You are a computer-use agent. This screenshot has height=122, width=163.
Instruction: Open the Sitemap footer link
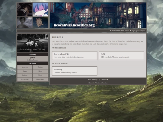pyautogui.click(x=104, y=80)
